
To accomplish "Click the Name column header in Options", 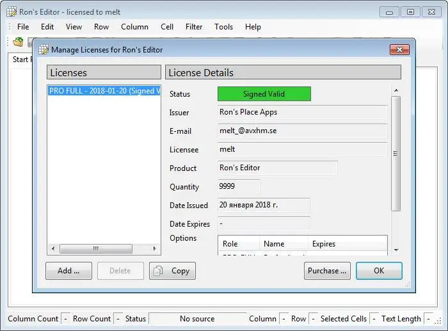I will point(284,244).
